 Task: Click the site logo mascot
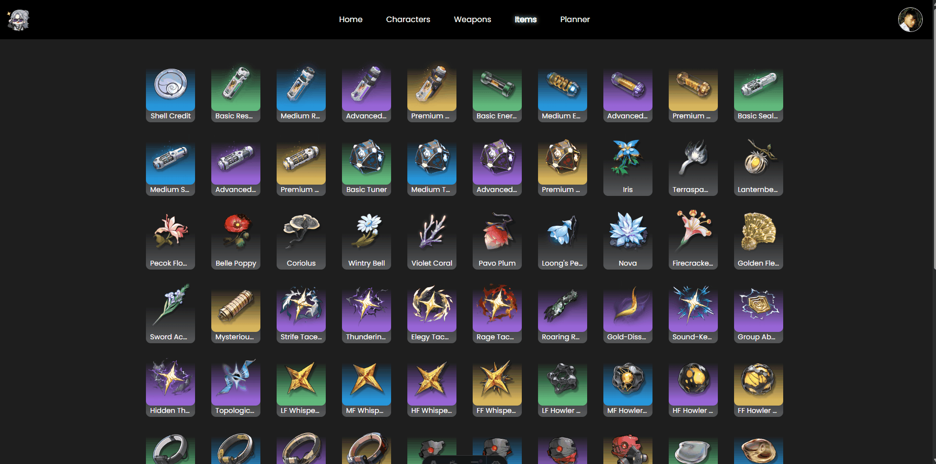tap(19, 20)
